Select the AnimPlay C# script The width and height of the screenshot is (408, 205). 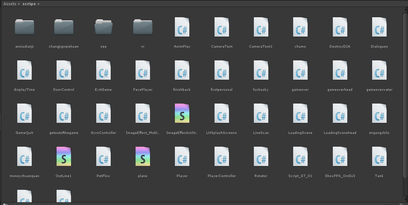pyautogui.click(x=182, y=27)
